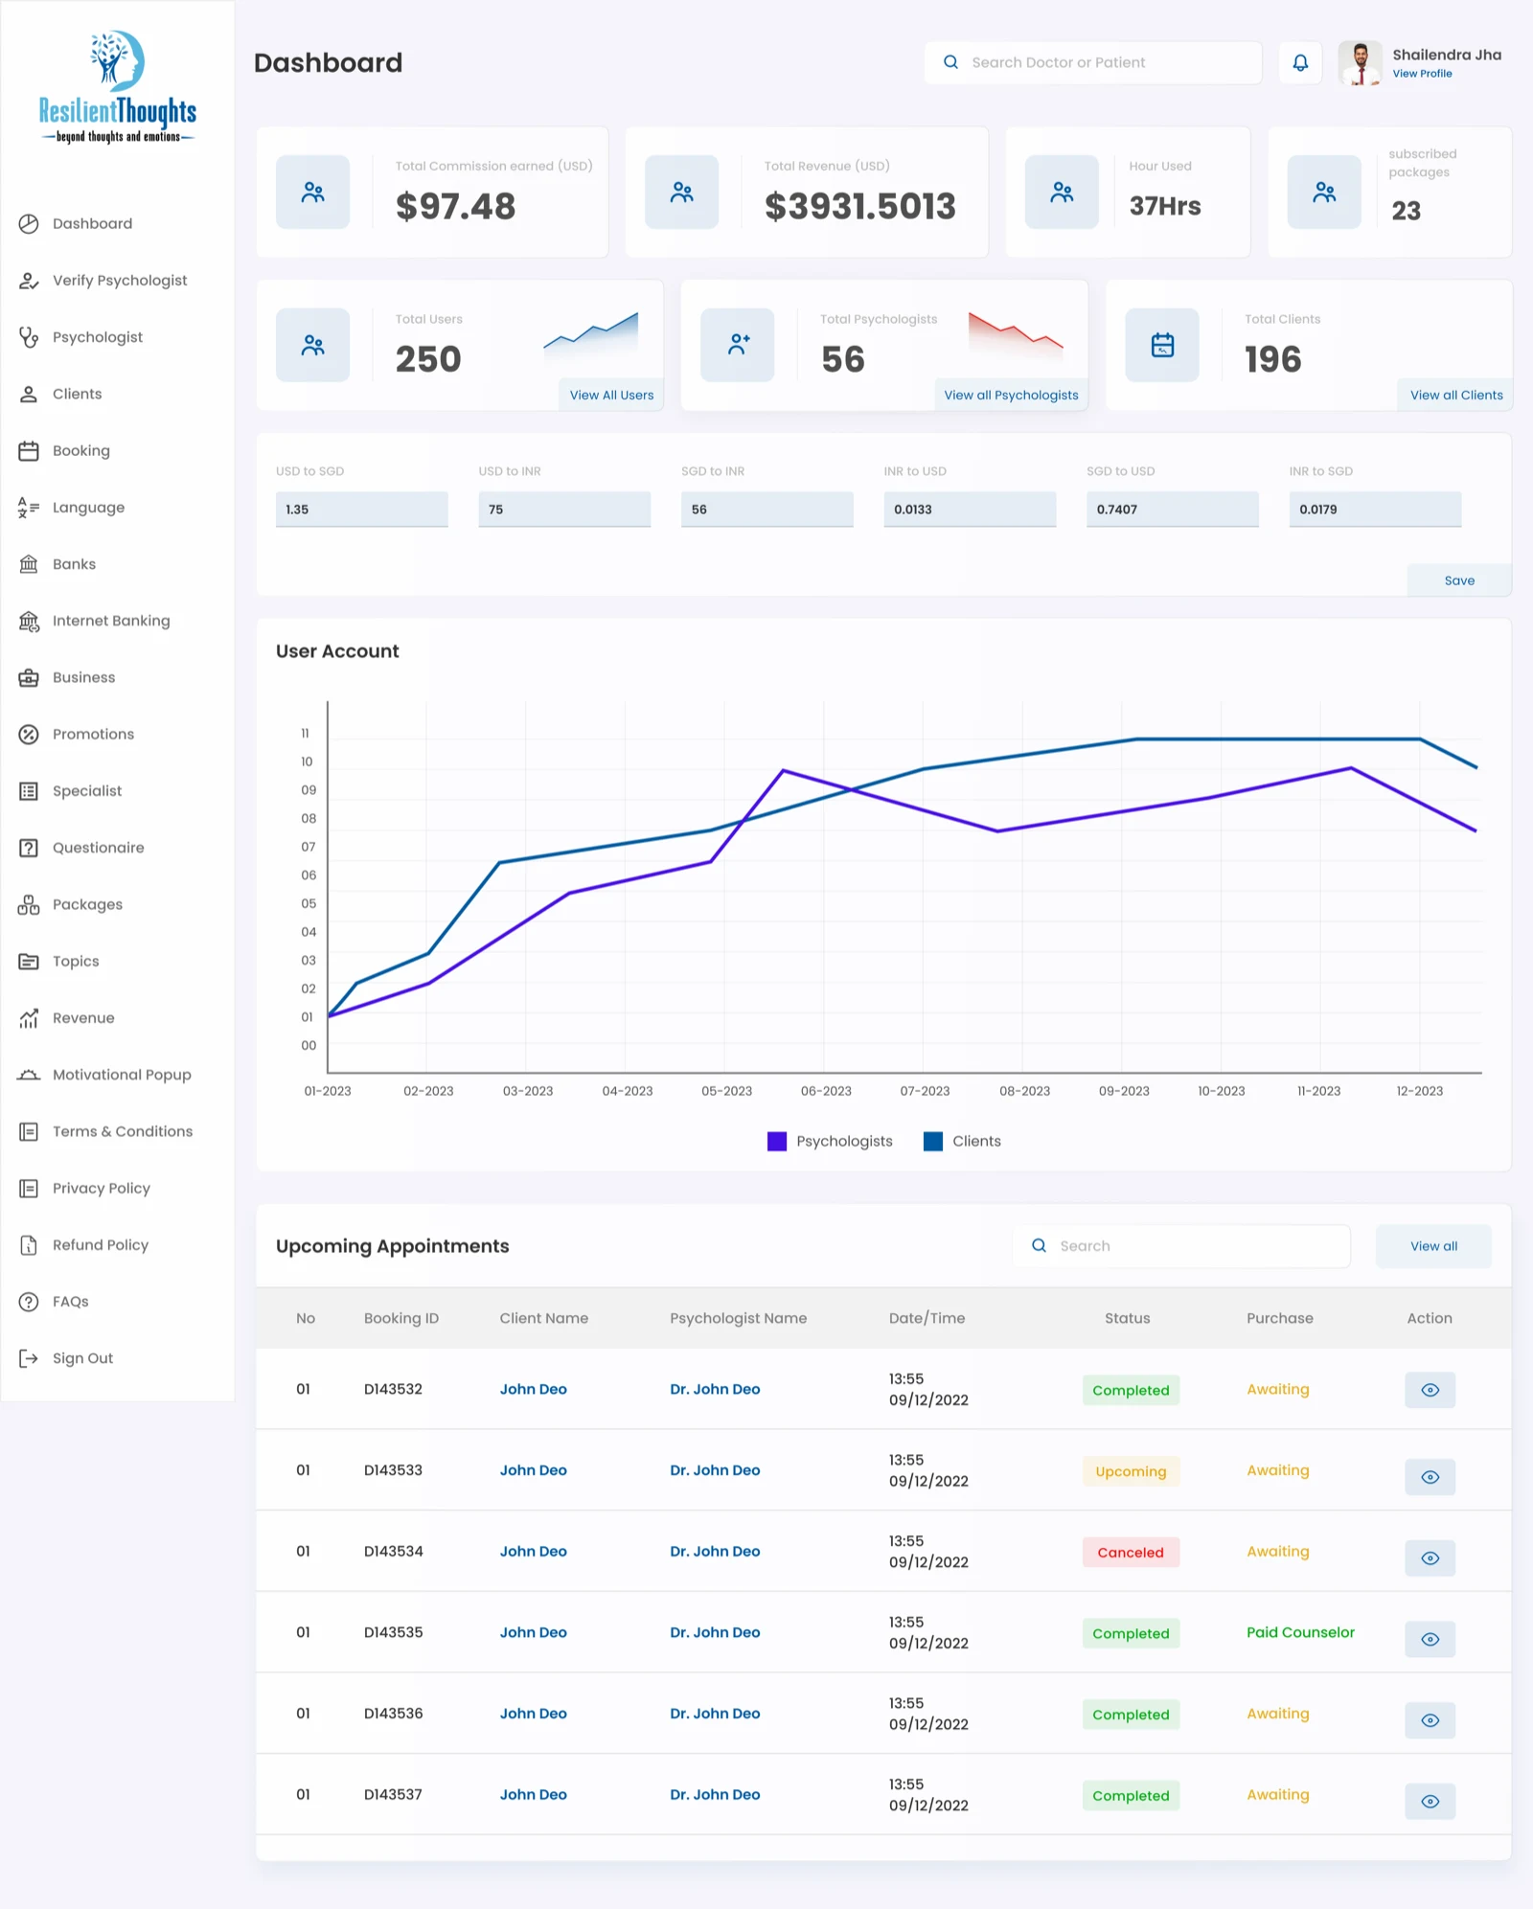Viewport: 1533px width, 1909px height.
Task: Click the Total Psychologists add-user icon
Action: (x=738, y=345)
